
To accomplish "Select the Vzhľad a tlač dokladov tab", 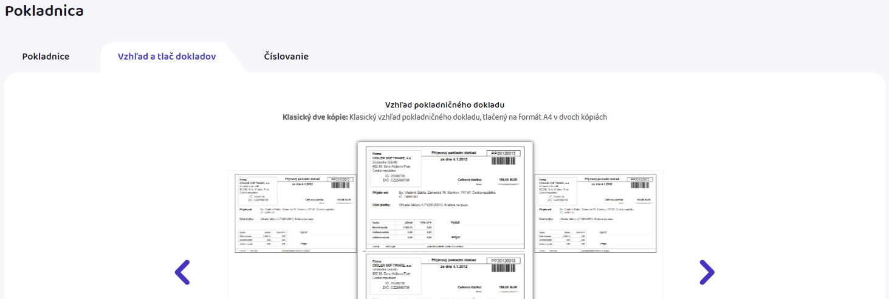I will [x=166, y=57].
